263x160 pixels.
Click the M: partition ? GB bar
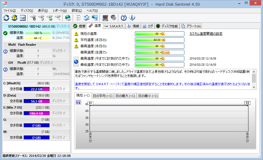click(x=37, y=138)
